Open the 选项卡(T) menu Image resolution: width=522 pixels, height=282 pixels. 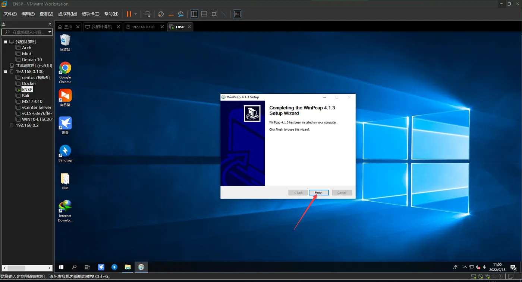[x=91, y=14]
